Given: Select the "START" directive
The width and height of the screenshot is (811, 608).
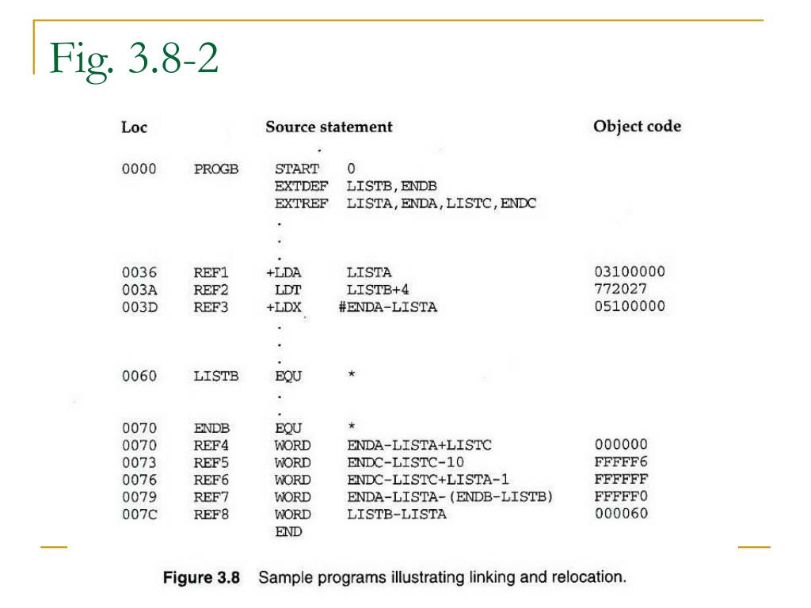Looking at the screenshot, I should click(x=297, y=169).
